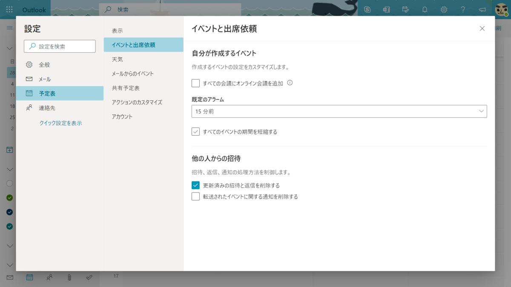Click the info icon next to オンライン会議を追加

[x=290, y=83]
